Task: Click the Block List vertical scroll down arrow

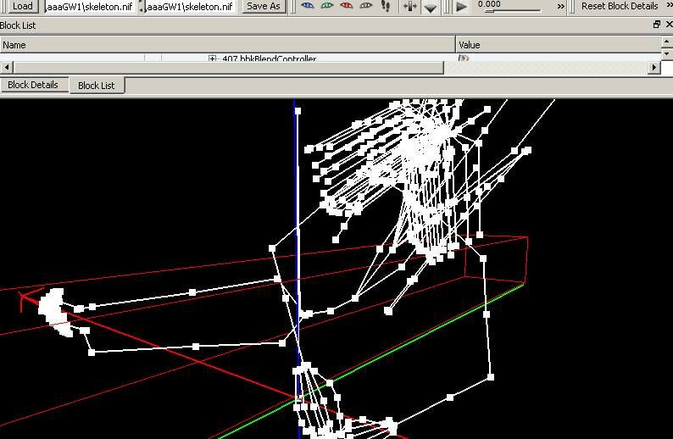Action: coord(666,54)
